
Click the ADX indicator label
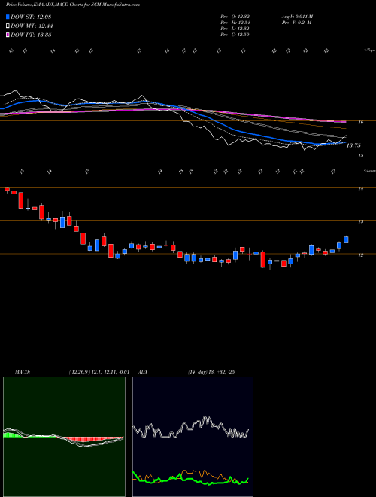pyautogui.click(x=143, y=372)
